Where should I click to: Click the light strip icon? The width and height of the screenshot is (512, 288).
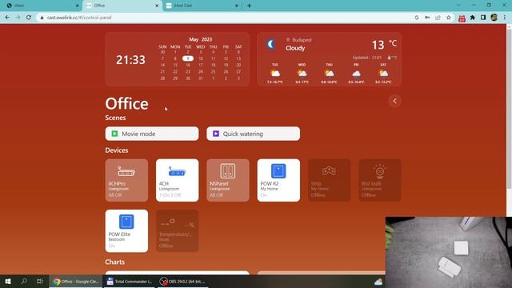point(329,170)
